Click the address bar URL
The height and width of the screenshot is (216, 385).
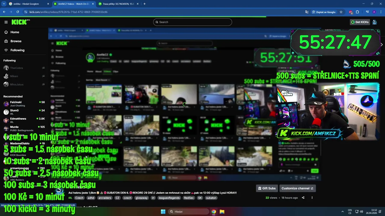coord(69,12)
